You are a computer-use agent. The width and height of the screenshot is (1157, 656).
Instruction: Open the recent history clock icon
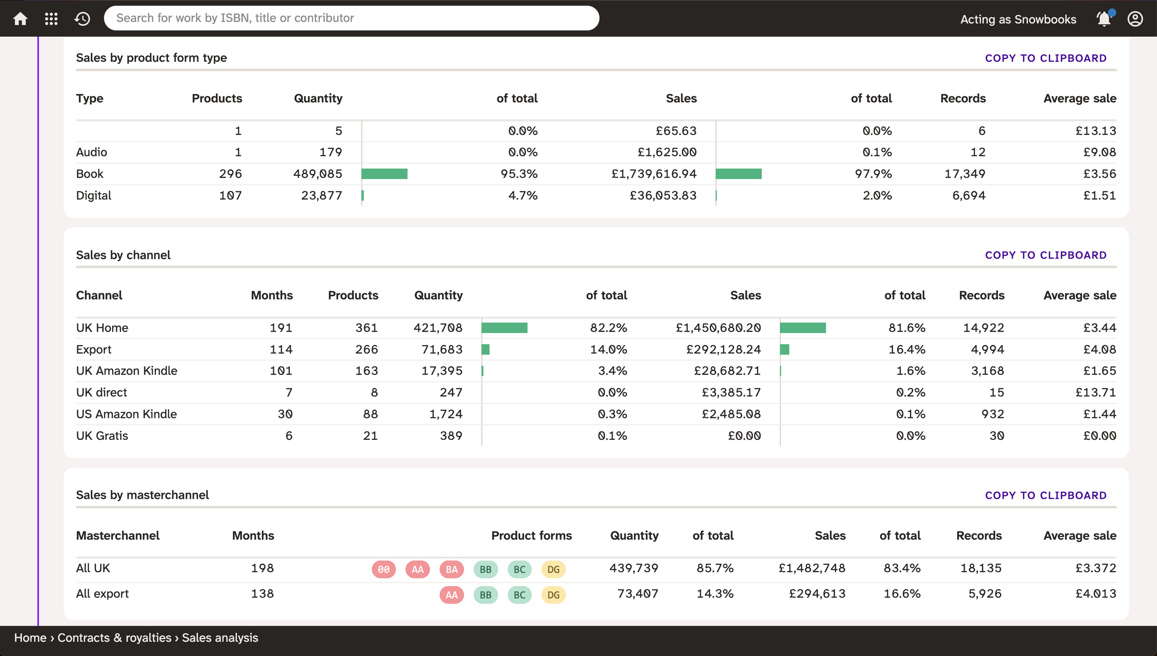(x=82, y=19)
